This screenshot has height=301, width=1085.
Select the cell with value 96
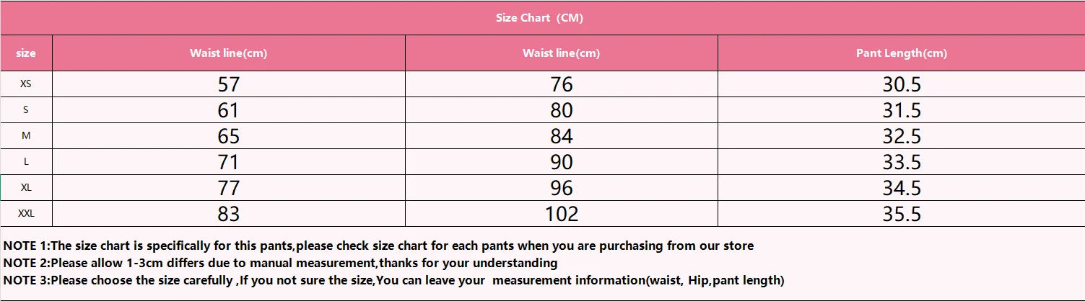pyautogui.click(x=561, y=188)
